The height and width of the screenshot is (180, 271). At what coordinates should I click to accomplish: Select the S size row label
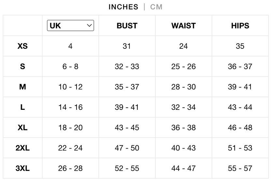23,66
